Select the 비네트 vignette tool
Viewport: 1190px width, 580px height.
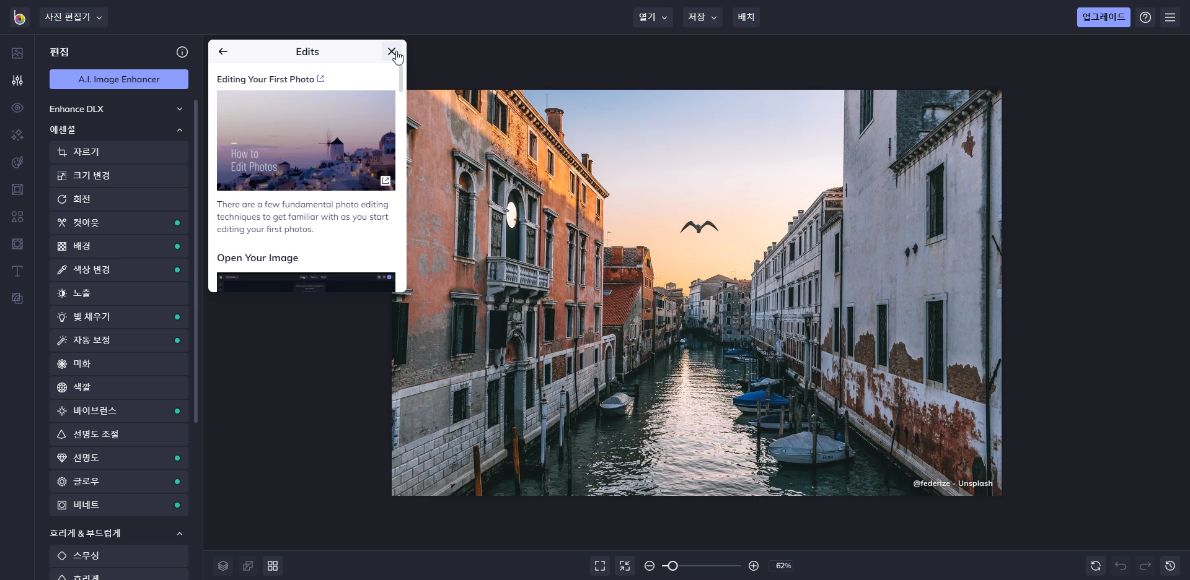119,505
